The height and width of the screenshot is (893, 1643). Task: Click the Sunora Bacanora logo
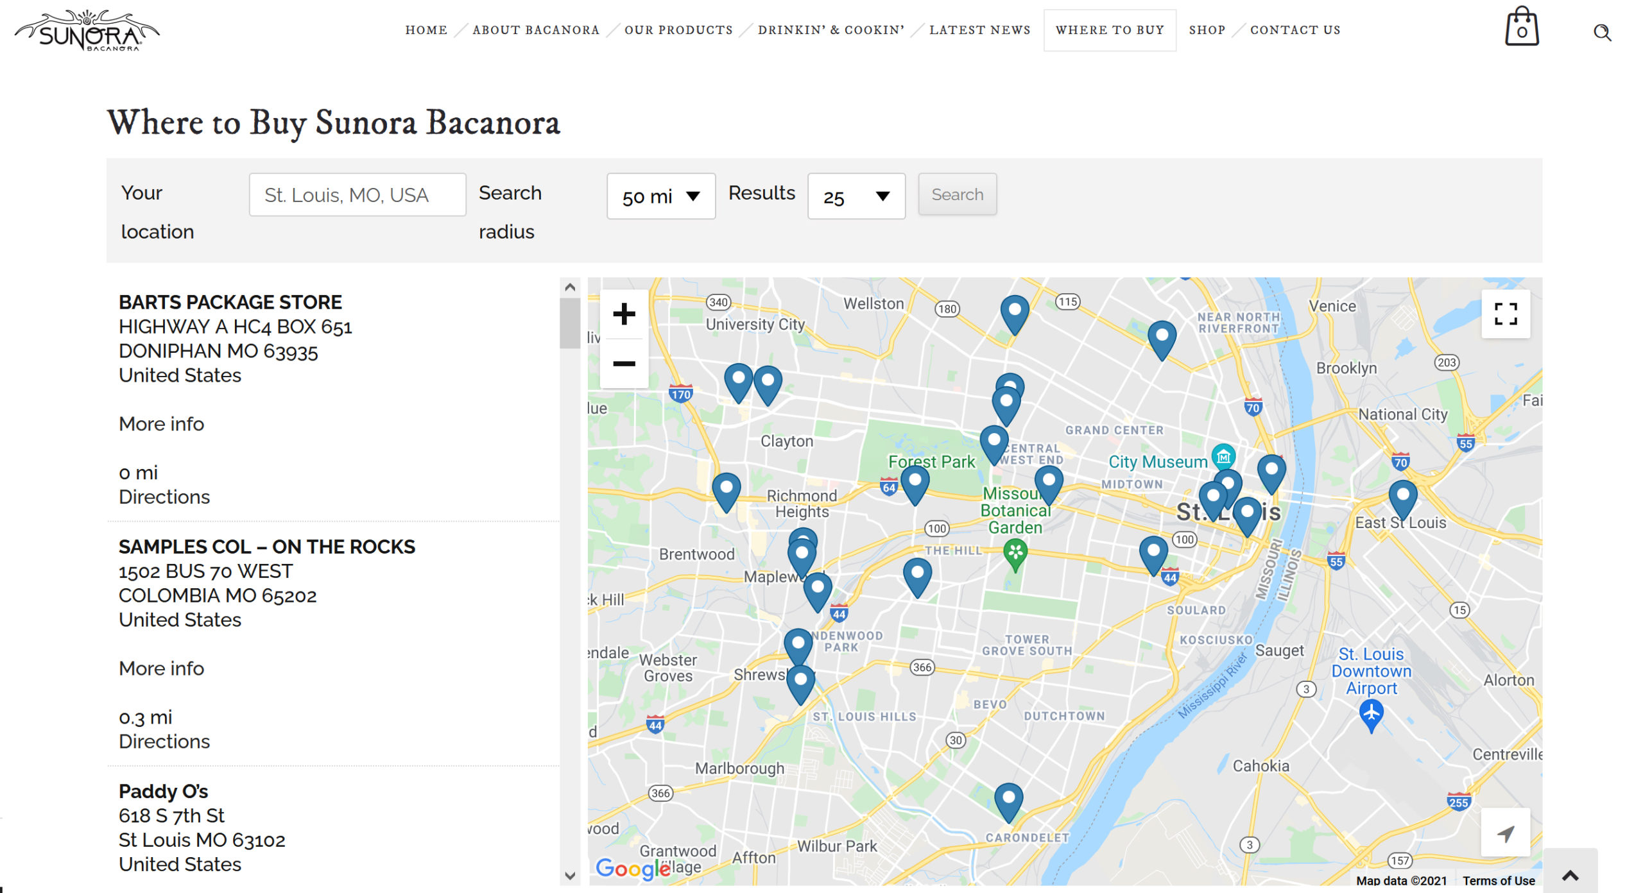pos(87,30)
